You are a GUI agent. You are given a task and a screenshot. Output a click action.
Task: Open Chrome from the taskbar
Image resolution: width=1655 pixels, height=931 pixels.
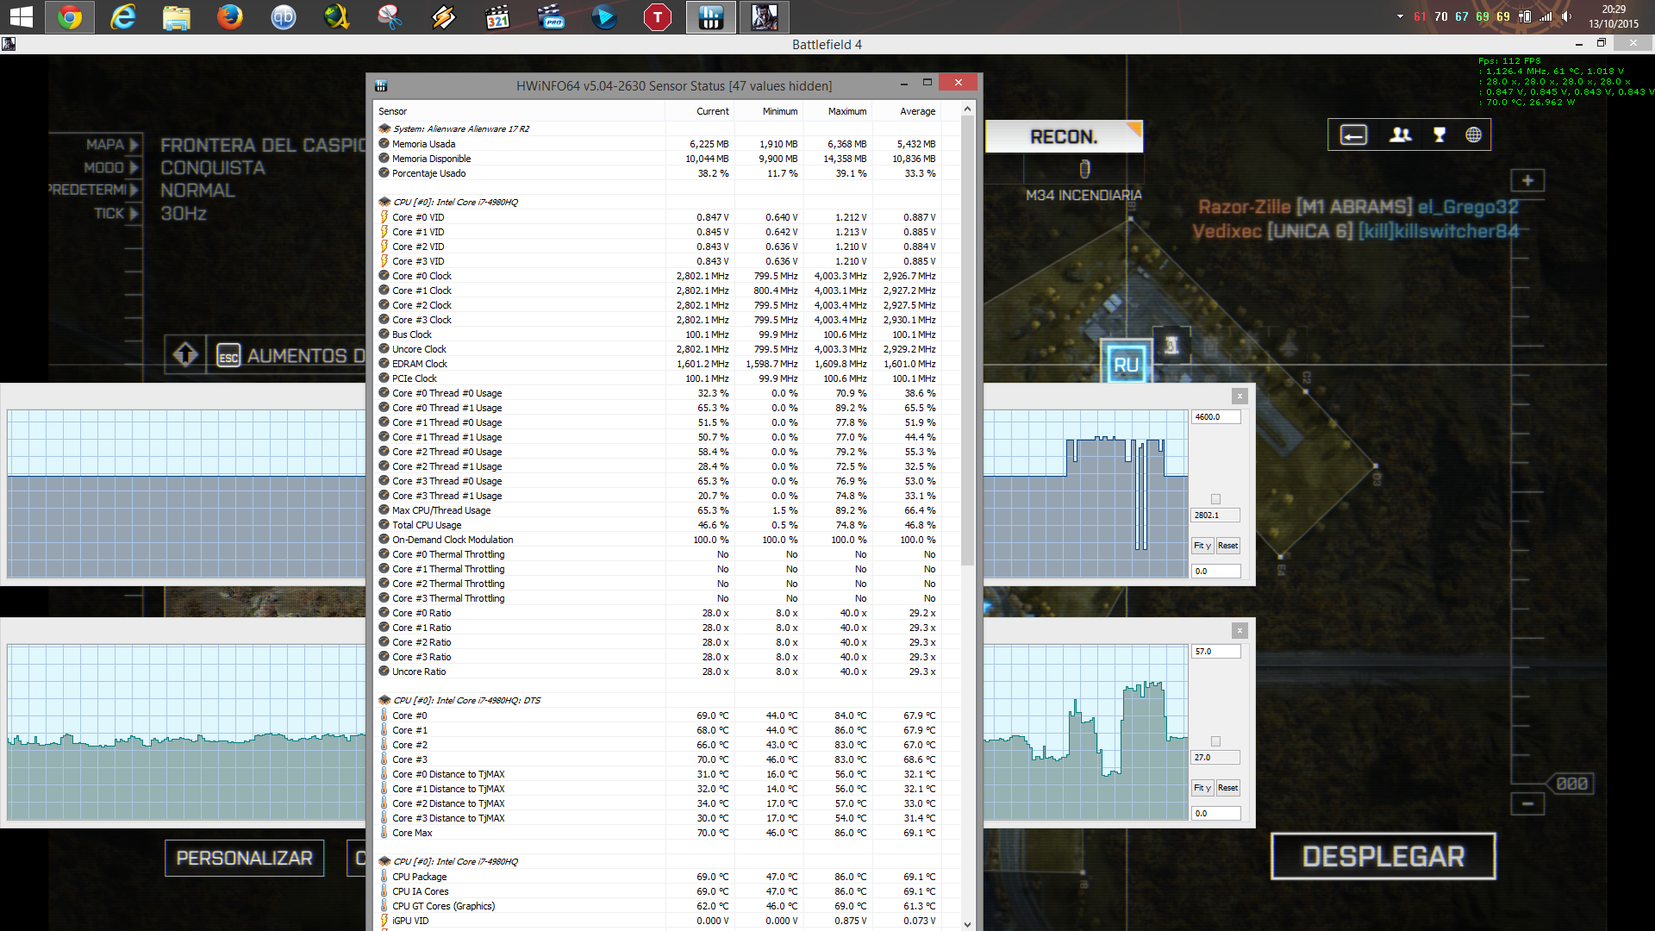[70, 16]
